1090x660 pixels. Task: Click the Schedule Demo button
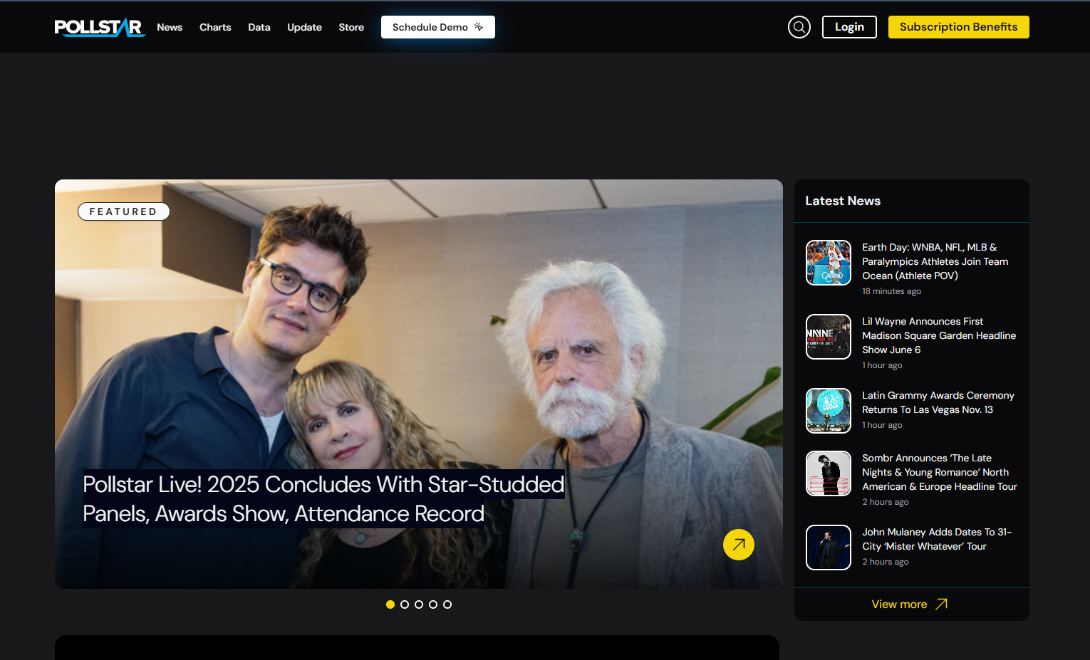pos(438,27)
